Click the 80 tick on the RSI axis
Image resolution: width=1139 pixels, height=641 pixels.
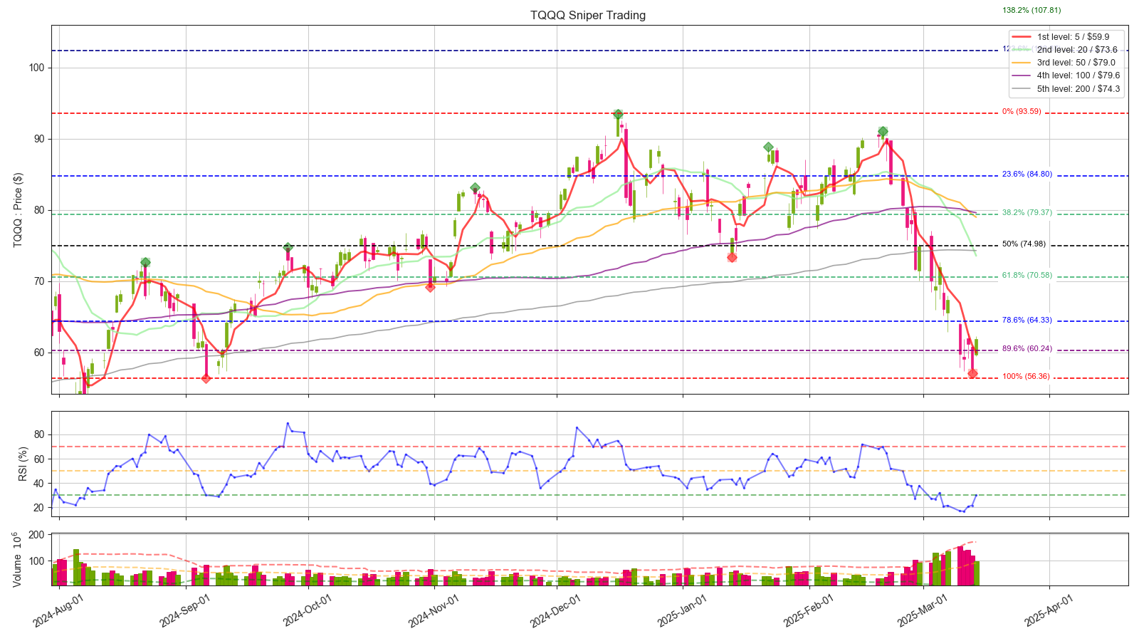[39, 434]
